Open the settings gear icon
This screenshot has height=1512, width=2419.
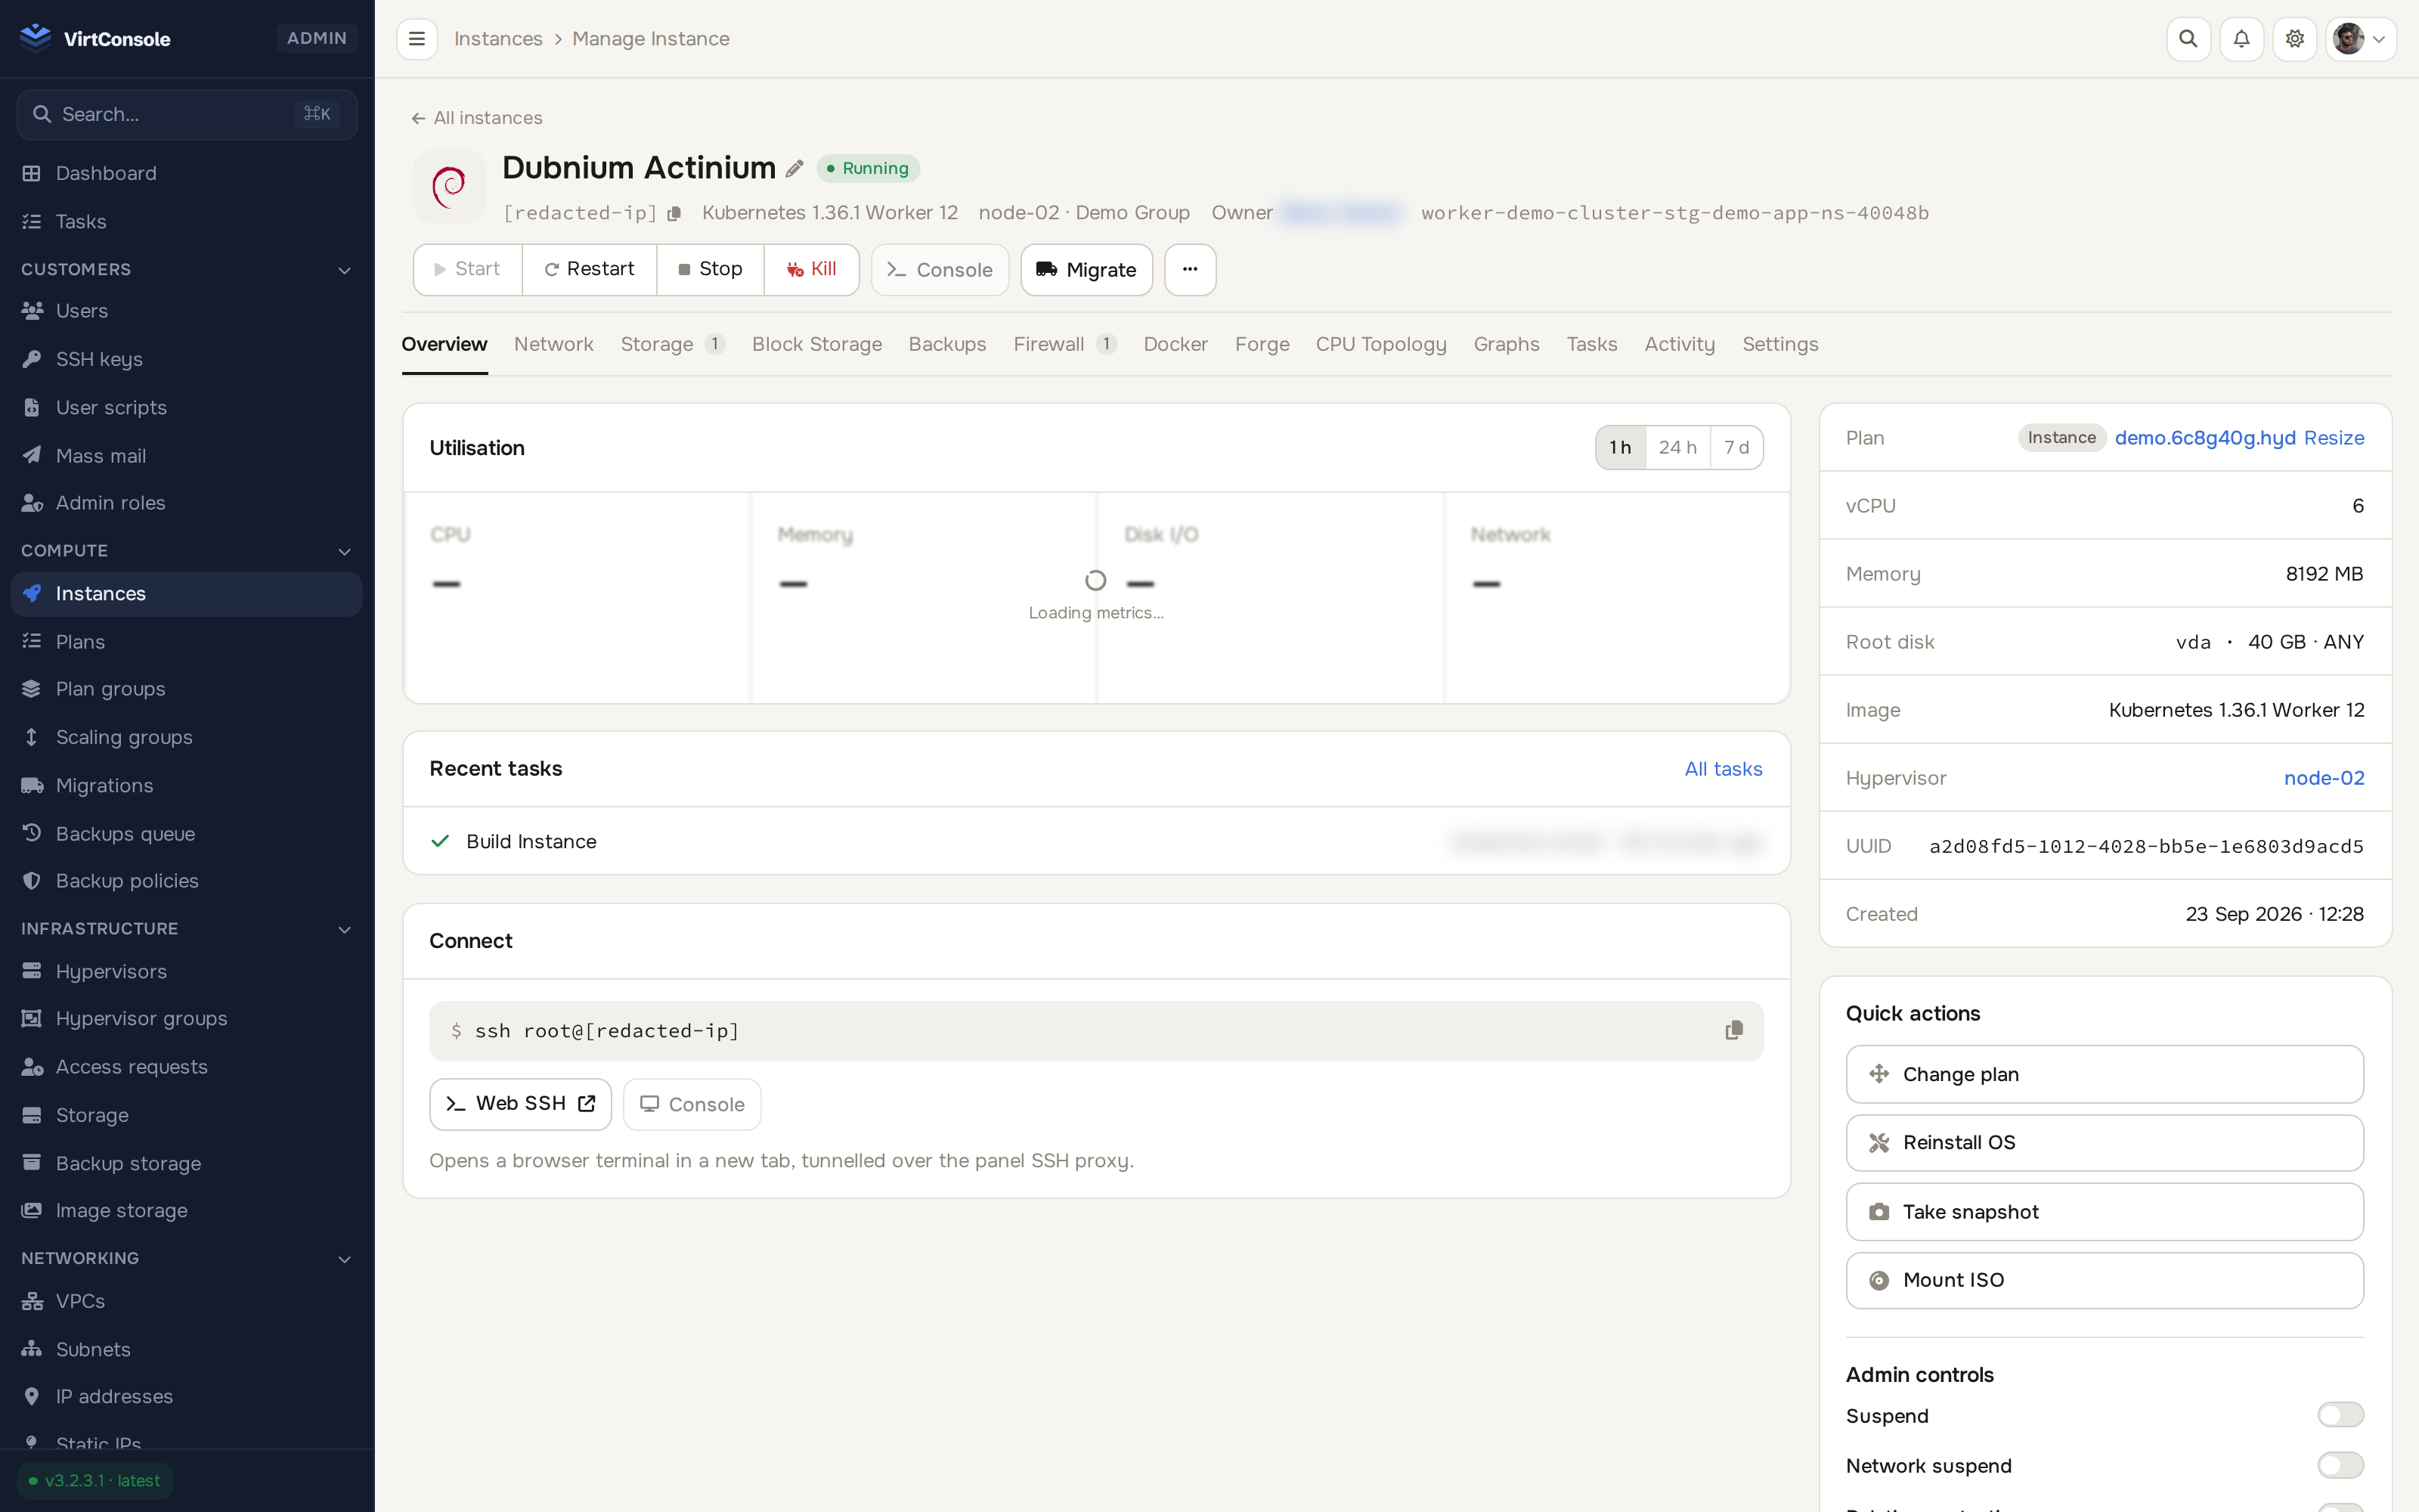click(x=2294, y=39)
